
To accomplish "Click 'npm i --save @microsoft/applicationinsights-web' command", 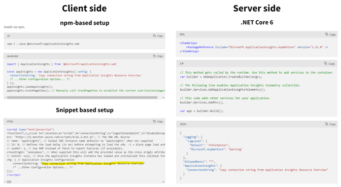I will click(x=43, y=44).
